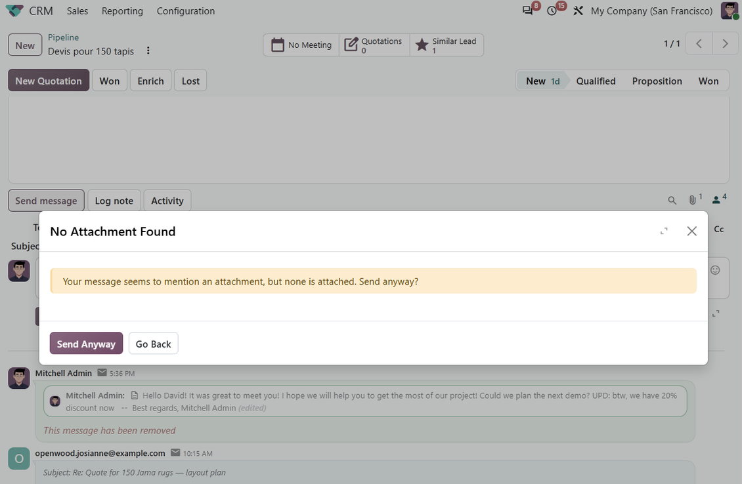Open the discuss messages icon with badge 8
742x484 pixels.
(527, 10)
